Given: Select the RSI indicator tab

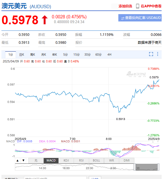Looking at the screenshot, I should coord(81,161).
